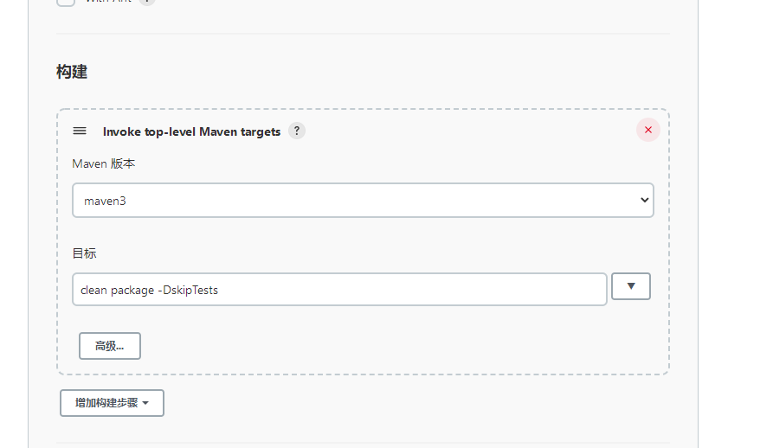Click the 构建 section heading
Screen dimensions: 773x448
[x=72, y=72]
